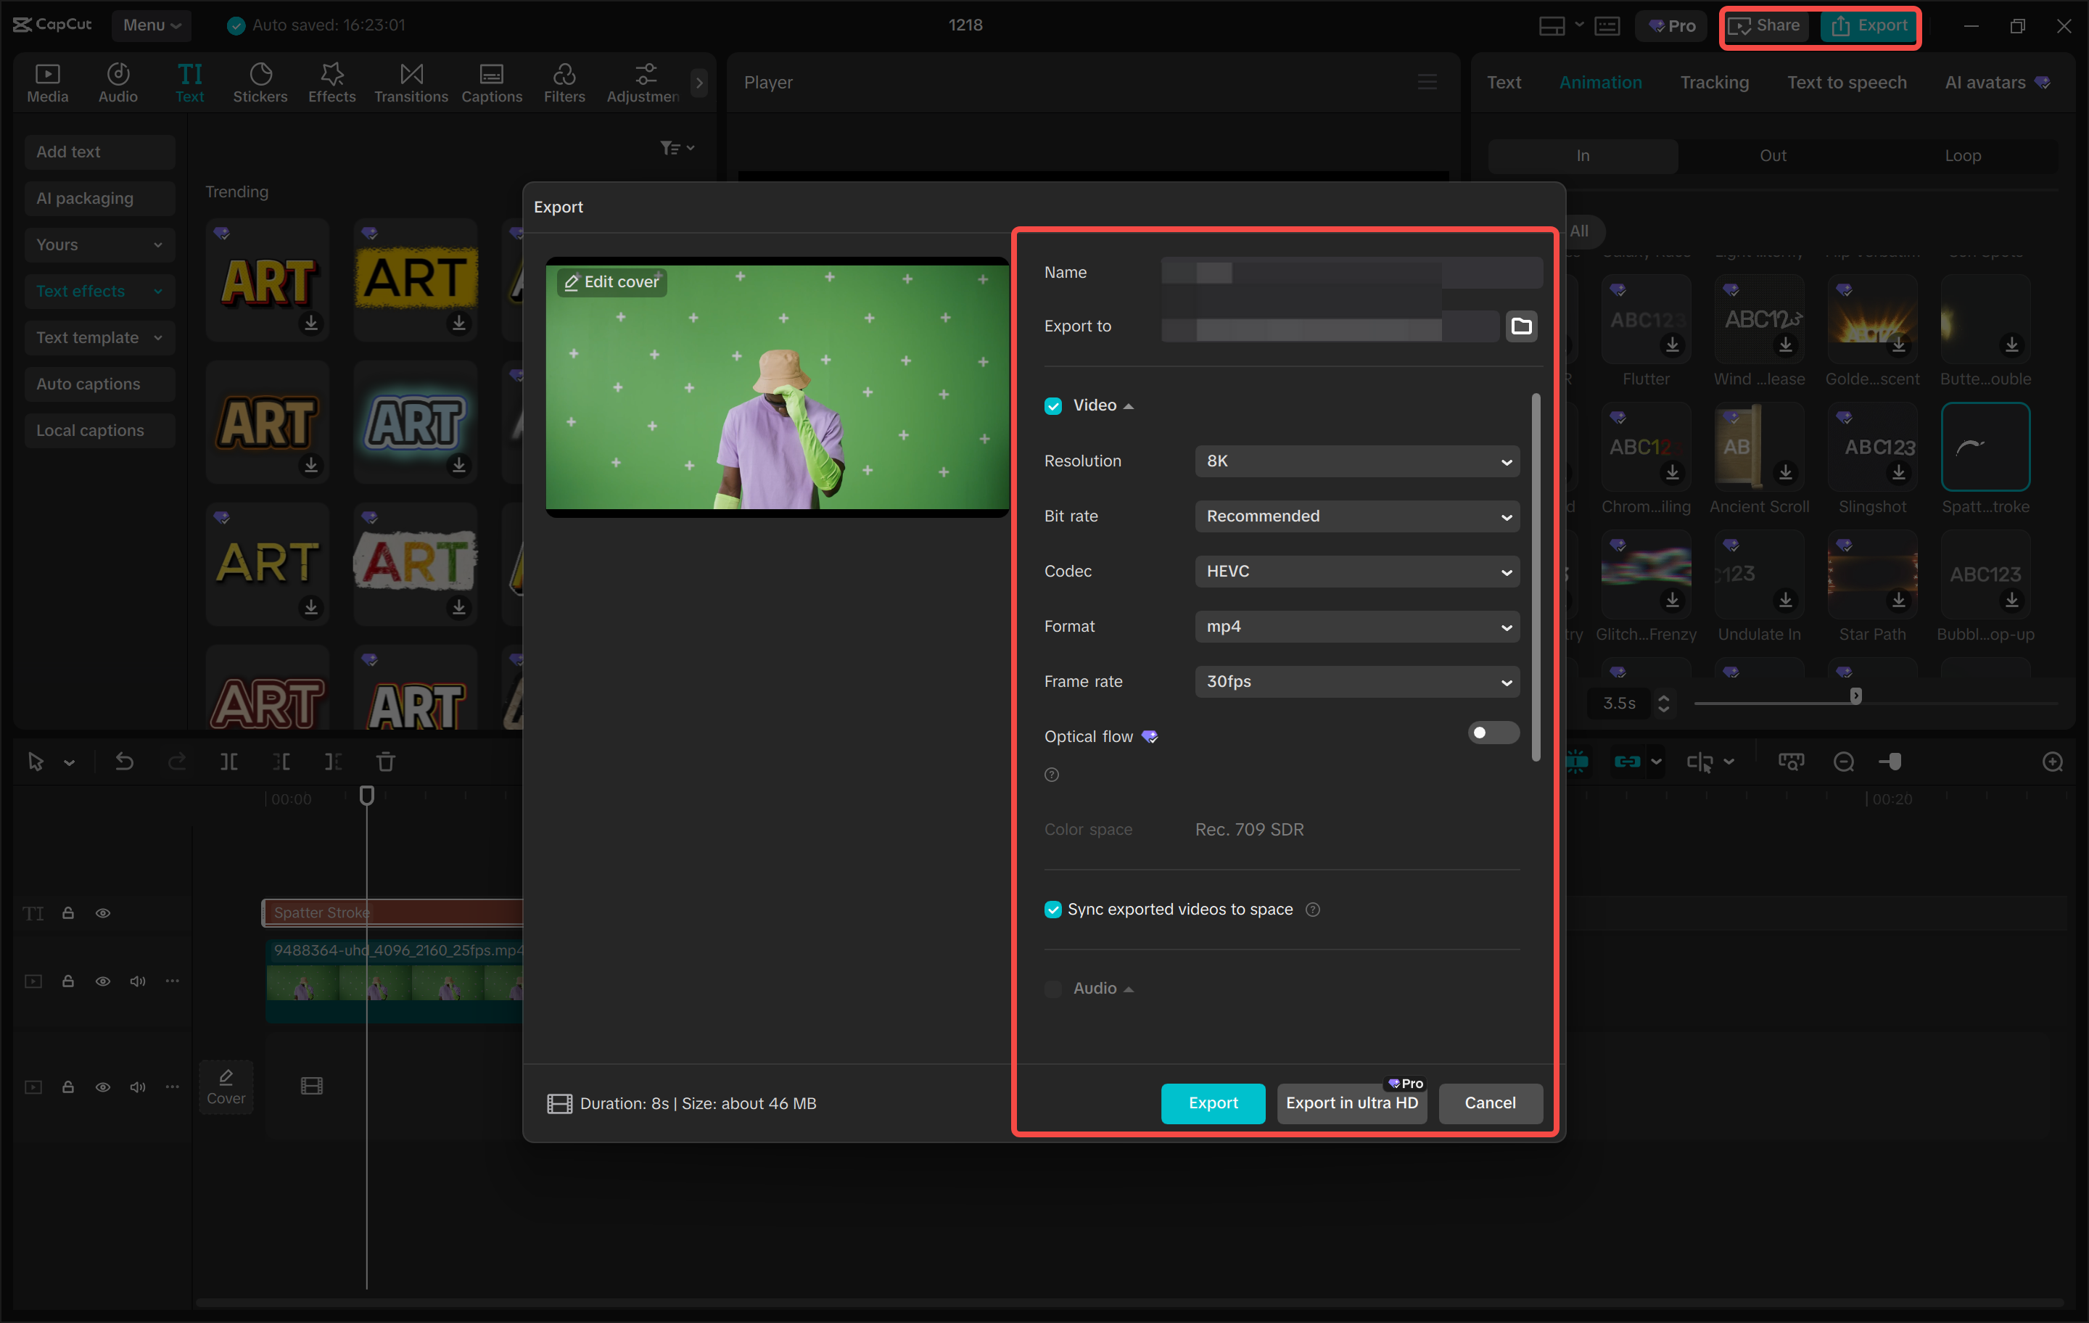This screenshot has height=1323, width=2089.
Task: Open the Frame rate dropdown
Action: coord(1356,682)
